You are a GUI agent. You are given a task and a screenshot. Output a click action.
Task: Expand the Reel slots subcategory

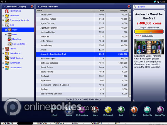click(x=6, y=34)
